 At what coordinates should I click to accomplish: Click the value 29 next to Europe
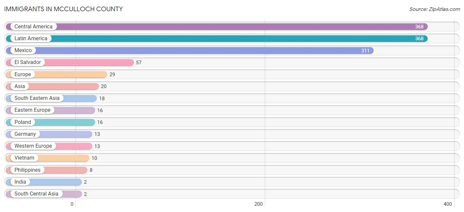112,75
